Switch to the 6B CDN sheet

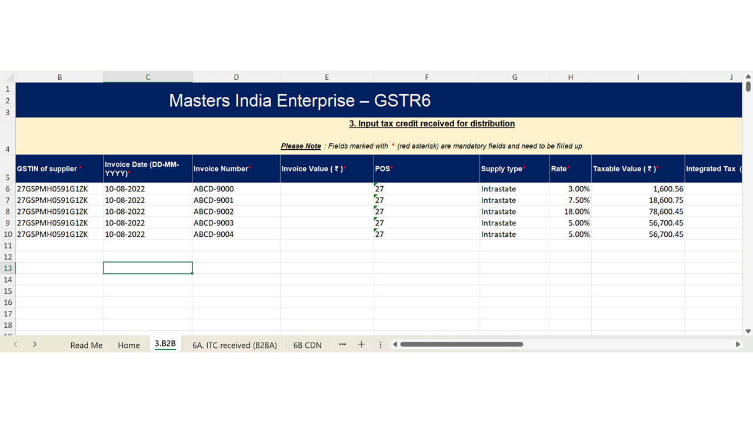tap(307, 345)
